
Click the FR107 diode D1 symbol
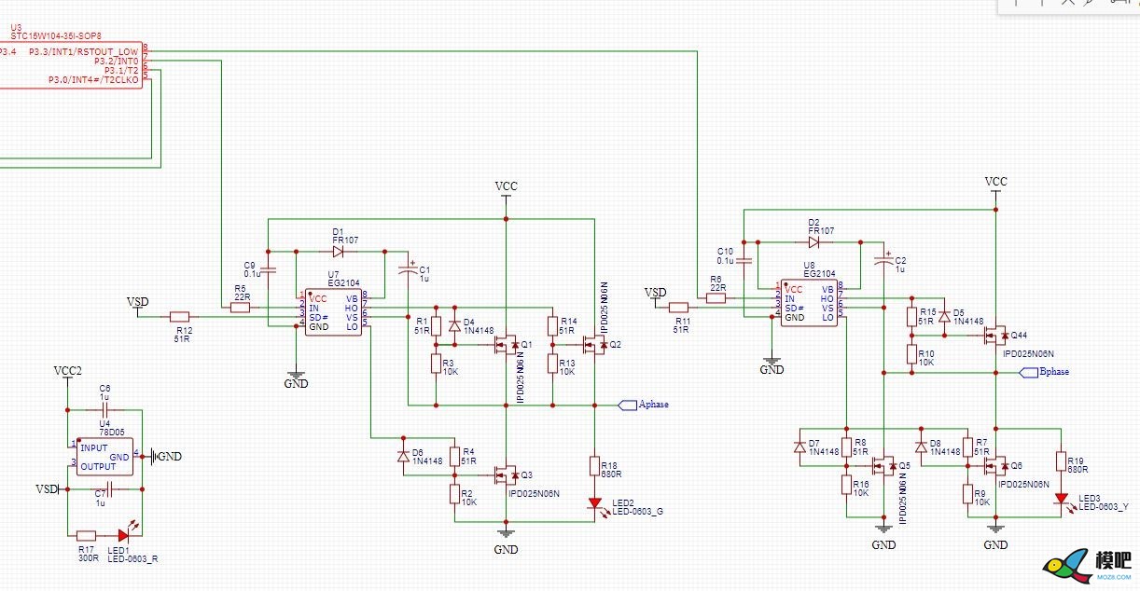click(x=338, y=251)
